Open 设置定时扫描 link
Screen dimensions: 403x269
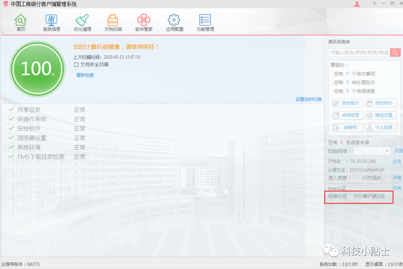[x=308, y=99]
